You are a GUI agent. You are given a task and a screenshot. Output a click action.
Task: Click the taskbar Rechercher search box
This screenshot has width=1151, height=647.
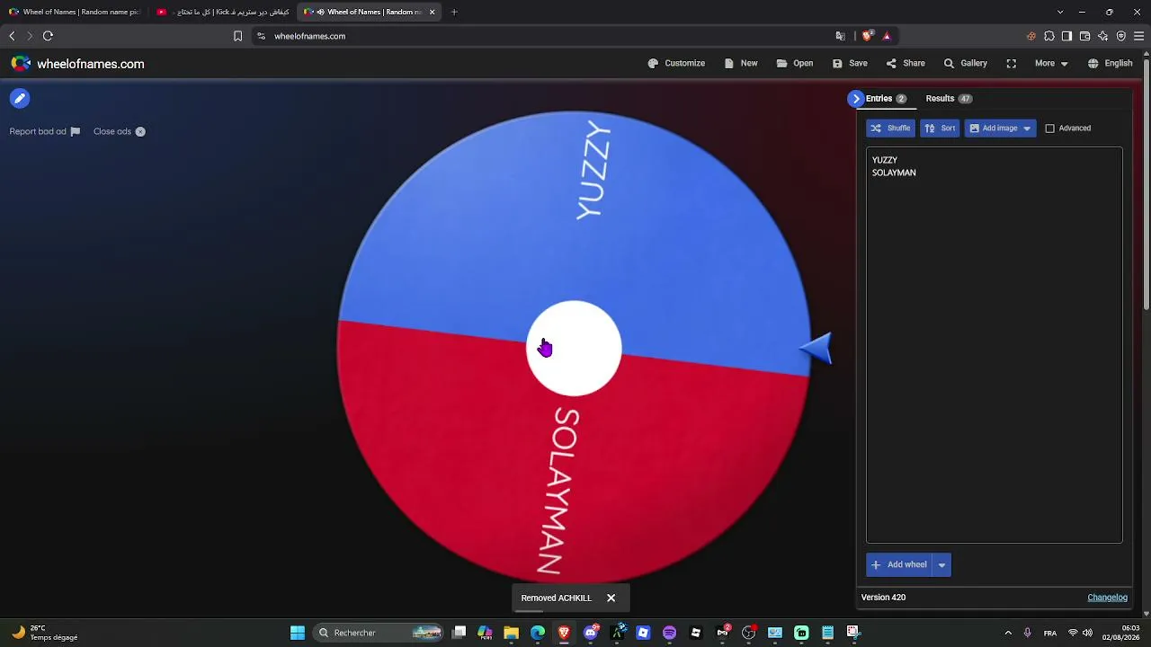coord(379,633)
